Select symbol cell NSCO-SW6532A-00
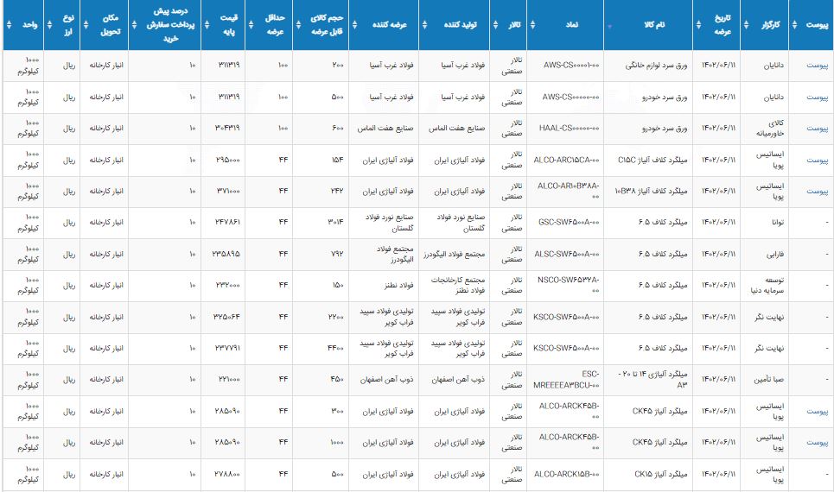This screenshot has height=492, width=834. [568, 286]
